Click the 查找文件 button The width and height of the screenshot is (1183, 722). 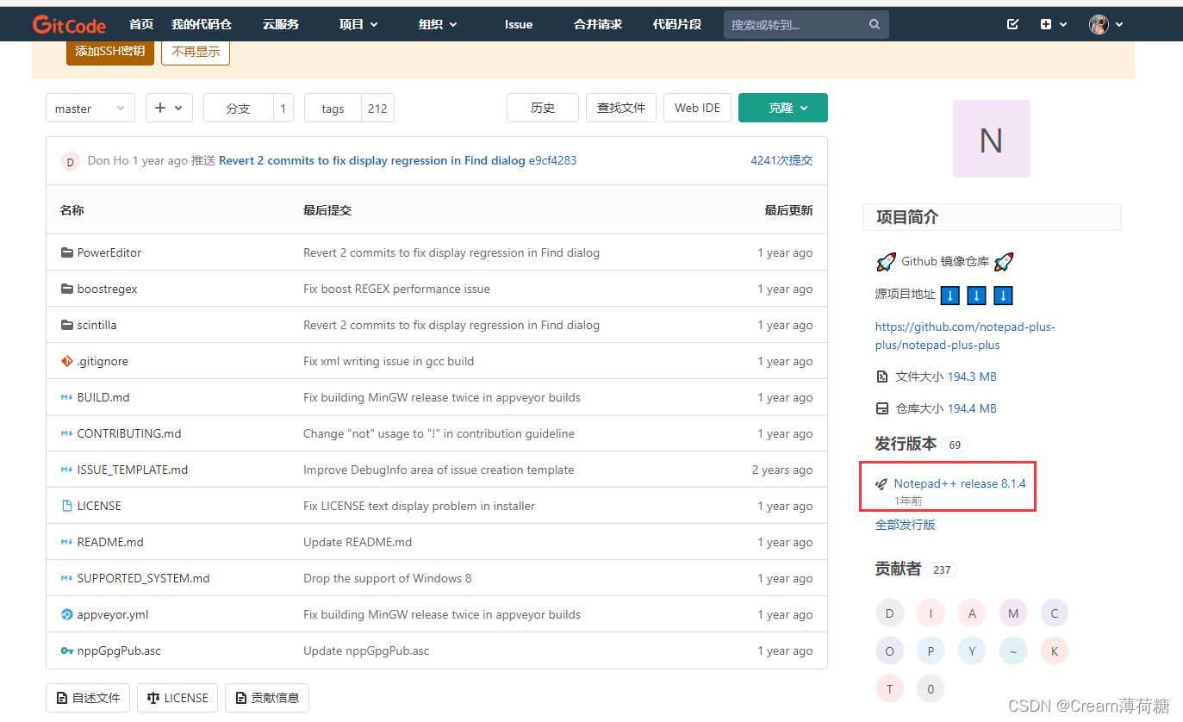click(621, 108)
